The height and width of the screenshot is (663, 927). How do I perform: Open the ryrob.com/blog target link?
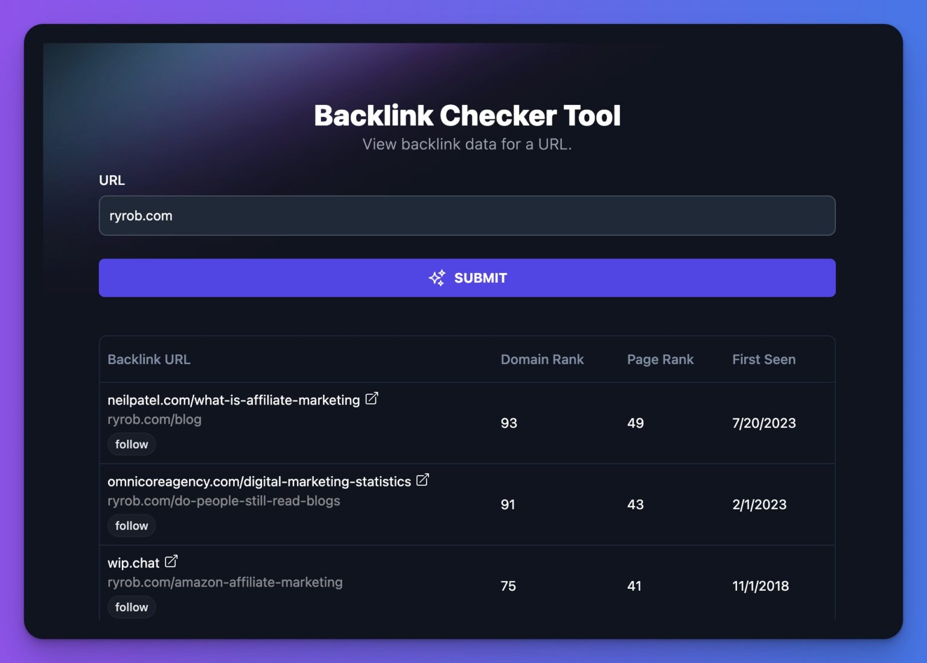coord(155,419)
